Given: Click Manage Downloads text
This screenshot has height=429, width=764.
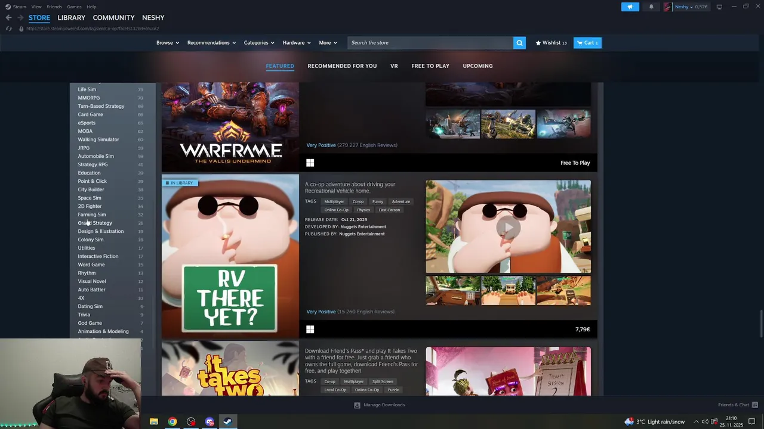Looking at the screenshot, I should point(384,405).
